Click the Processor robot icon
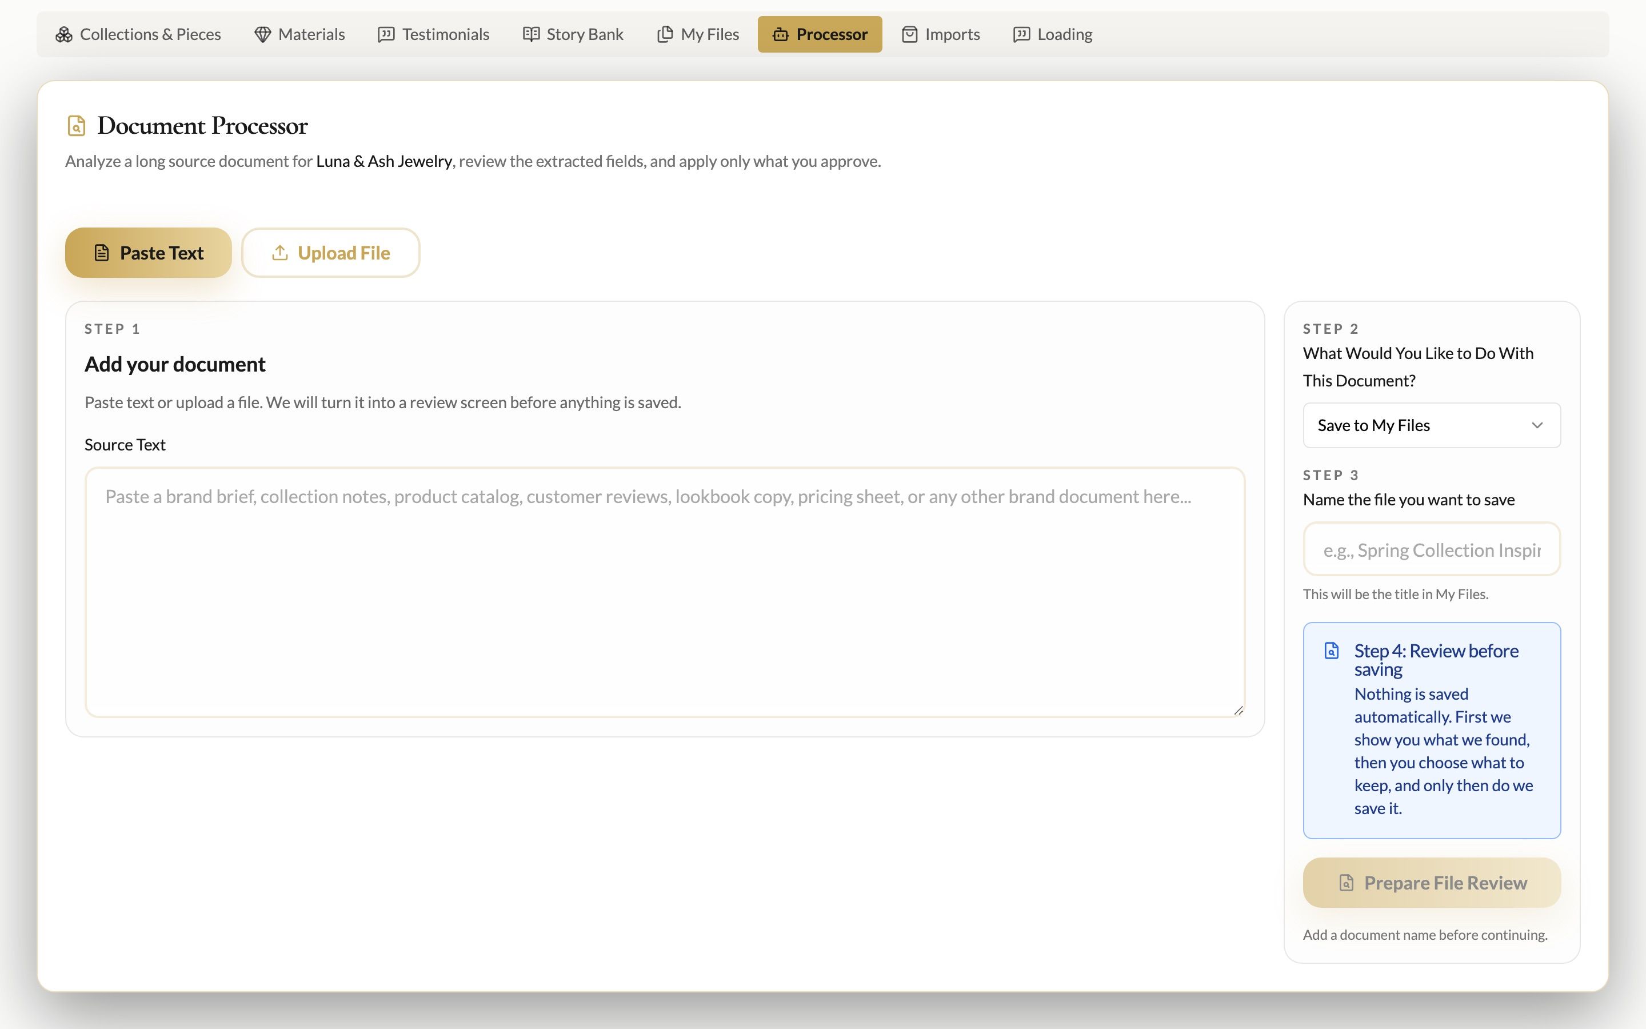Screen dimensions: 1646x1029 (781, 34)
